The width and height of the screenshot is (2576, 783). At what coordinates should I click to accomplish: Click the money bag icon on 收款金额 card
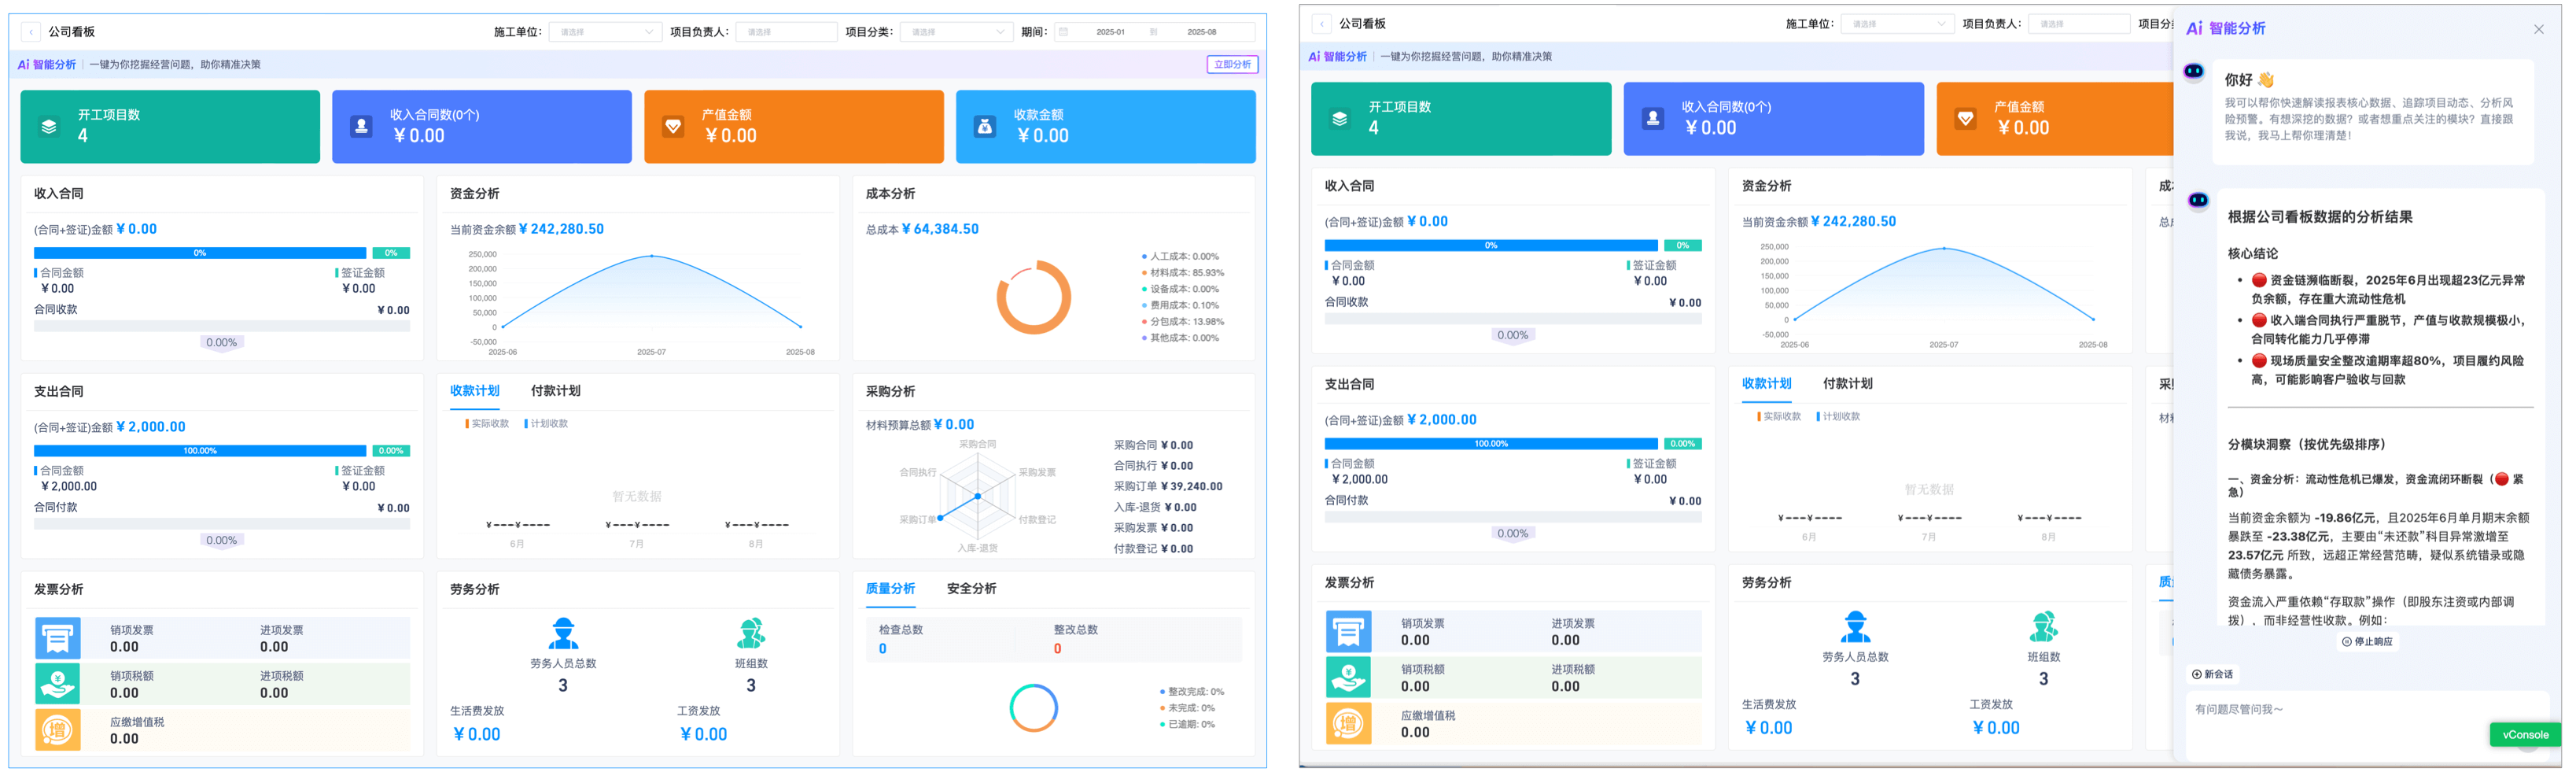985,127
